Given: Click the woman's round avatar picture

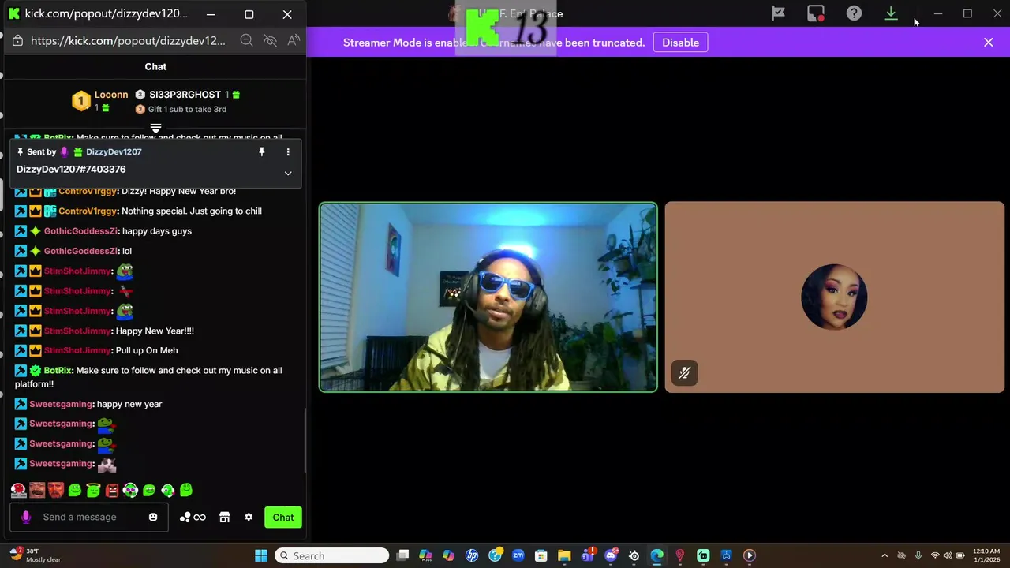Looking at the screenshot, I should point(834,297).
